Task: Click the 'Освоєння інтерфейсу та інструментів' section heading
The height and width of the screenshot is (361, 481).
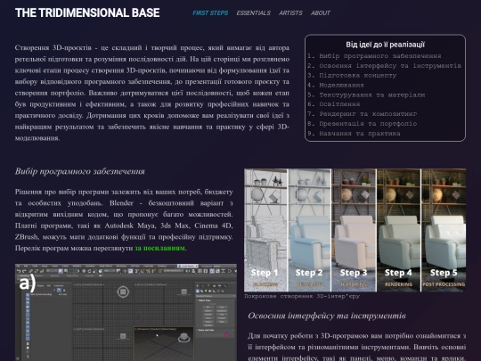Action: [x=327, y=316]
